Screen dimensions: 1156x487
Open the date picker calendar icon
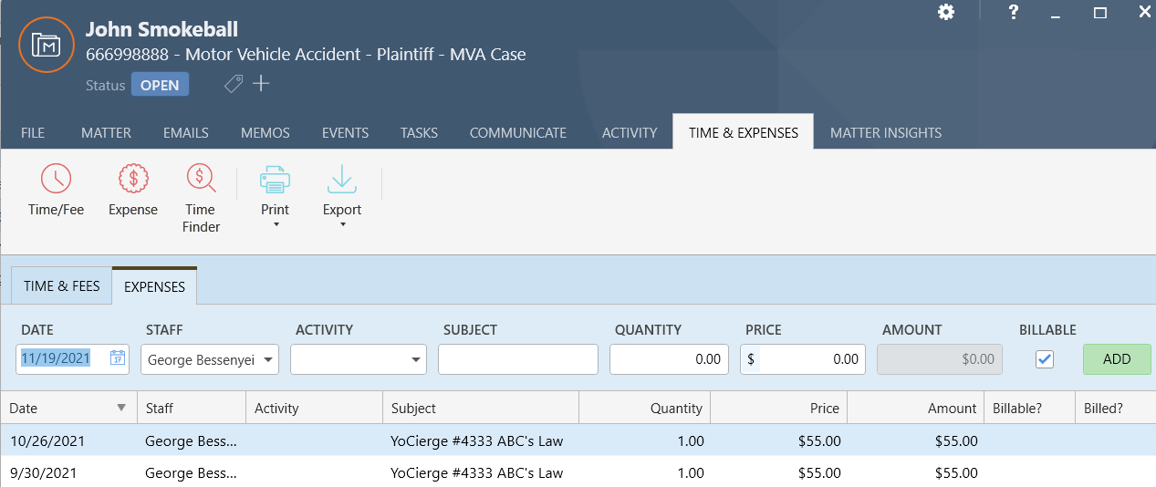[x=118, y=358]
